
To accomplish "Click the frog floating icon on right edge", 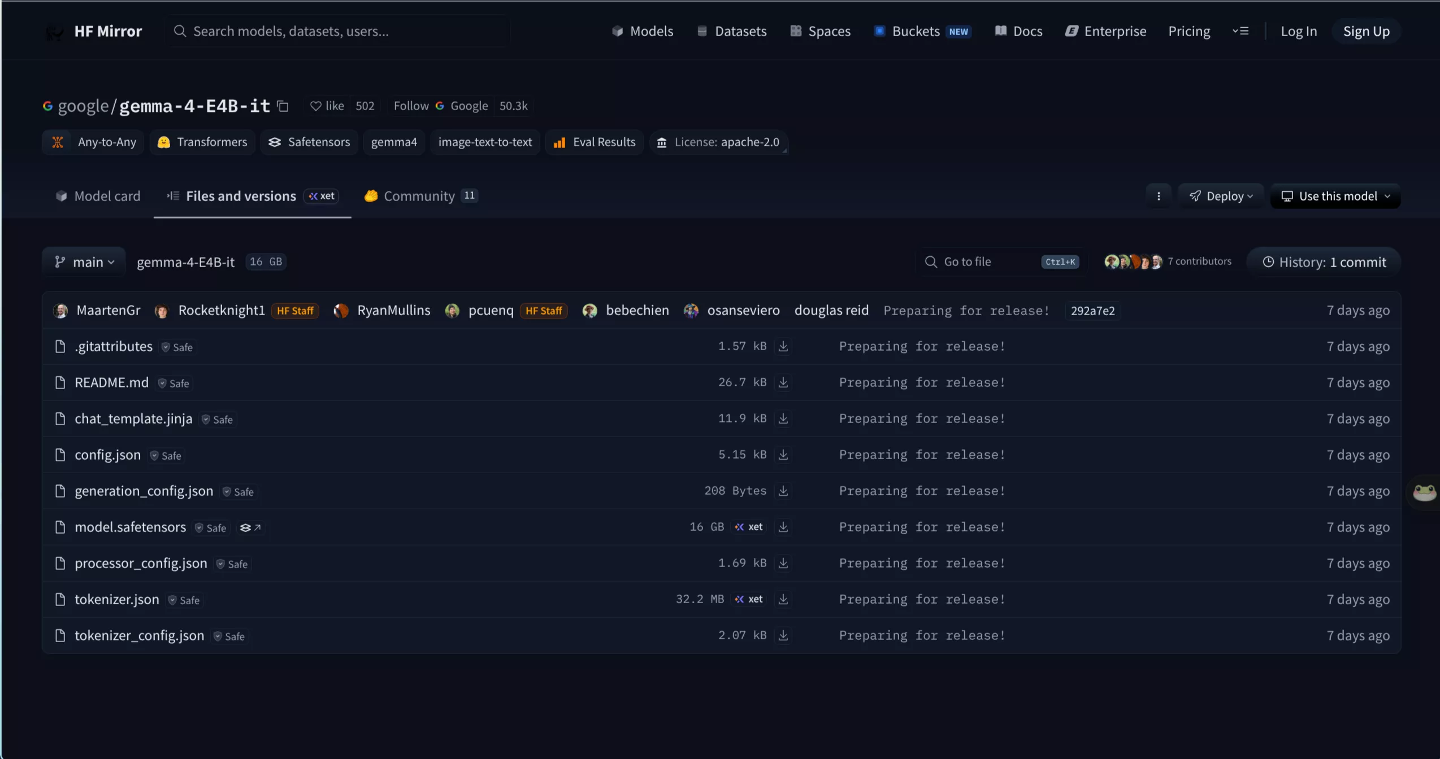I will [x=1424, y=492].
